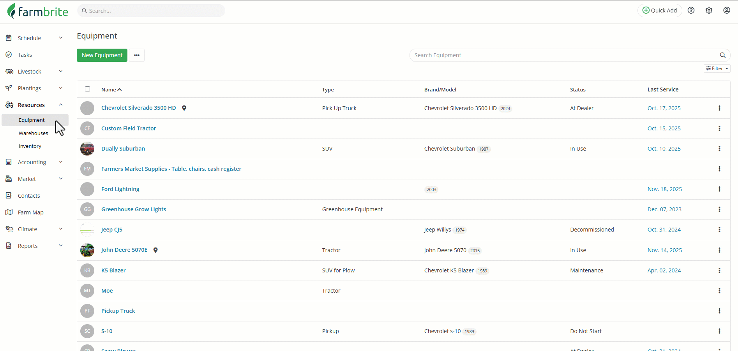Expand the Reports menu

tap(61, 246)
